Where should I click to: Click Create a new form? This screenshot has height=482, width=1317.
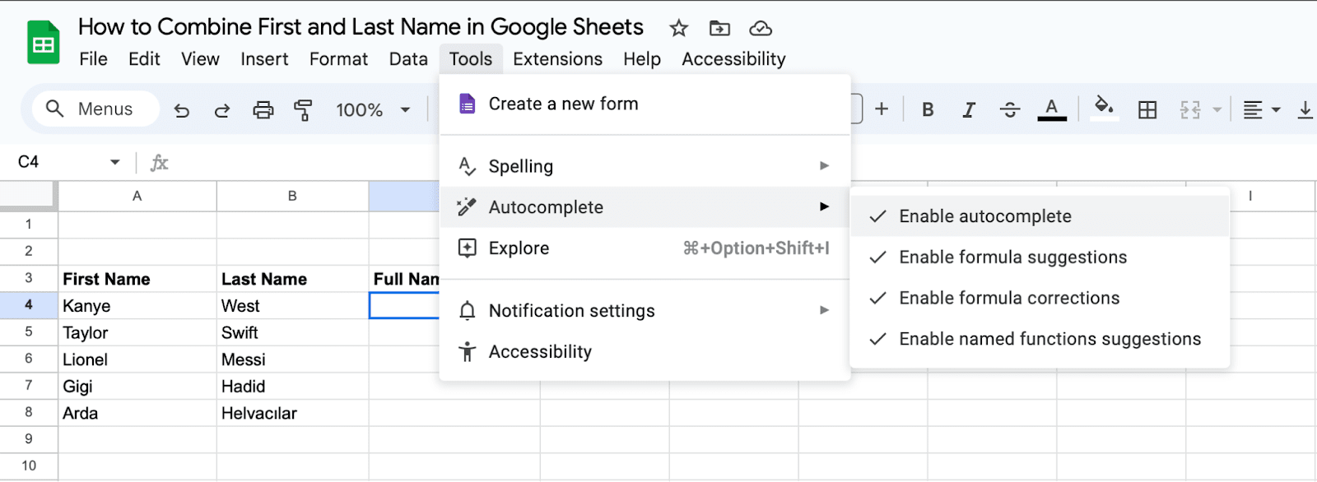coord(563,104)
